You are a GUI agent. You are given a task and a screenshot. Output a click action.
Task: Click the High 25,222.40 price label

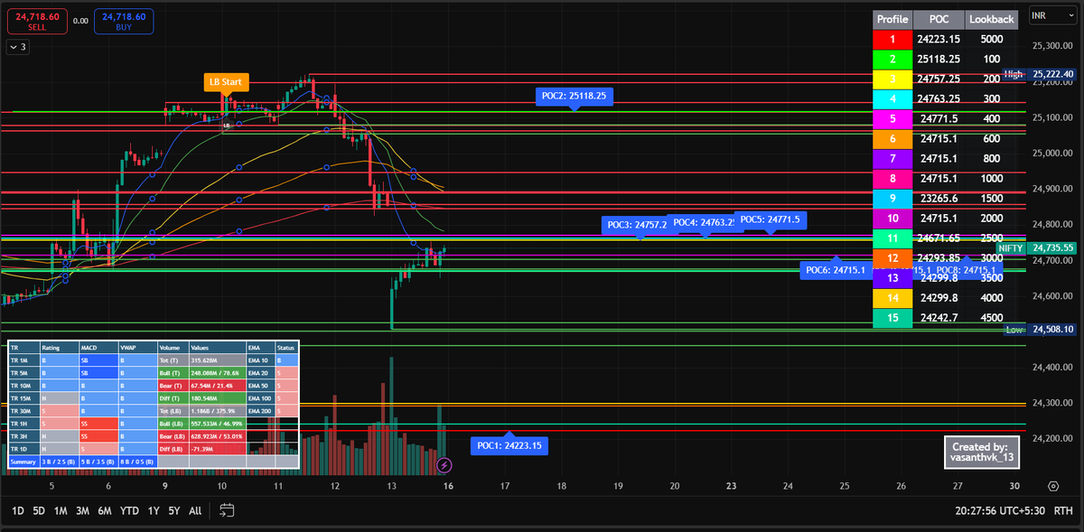pyautogui.click(x=1039, y=74)
